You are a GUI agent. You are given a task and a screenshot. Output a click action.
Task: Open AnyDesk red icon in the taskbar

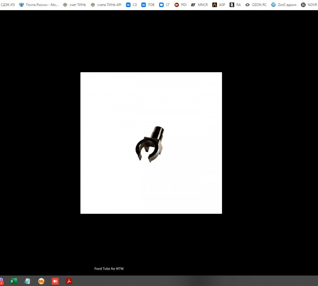(55, 281)
